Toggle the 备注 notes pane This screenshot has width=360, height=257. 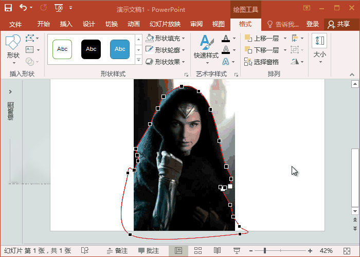pyautogui.click(x=117, y=251)
